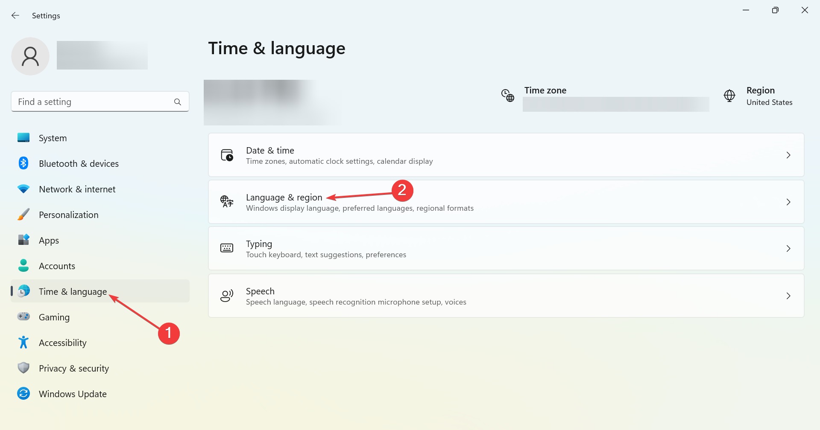Screen dimensions: 820x430
Task: Click the back arrow icon
Action: 15,15
